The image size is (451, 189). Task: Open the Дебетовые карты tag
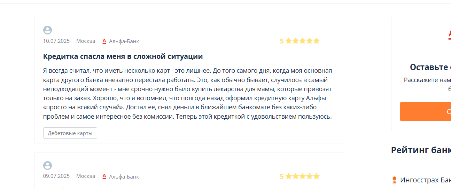(70, 133)
